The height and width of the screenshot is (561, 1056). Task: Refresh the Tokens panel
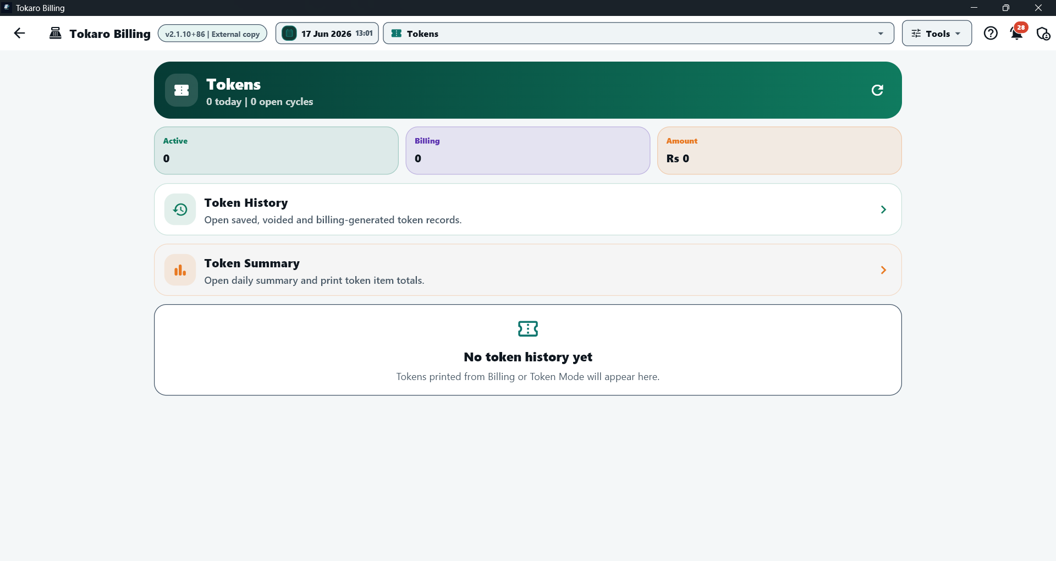[x=877, y=90]
